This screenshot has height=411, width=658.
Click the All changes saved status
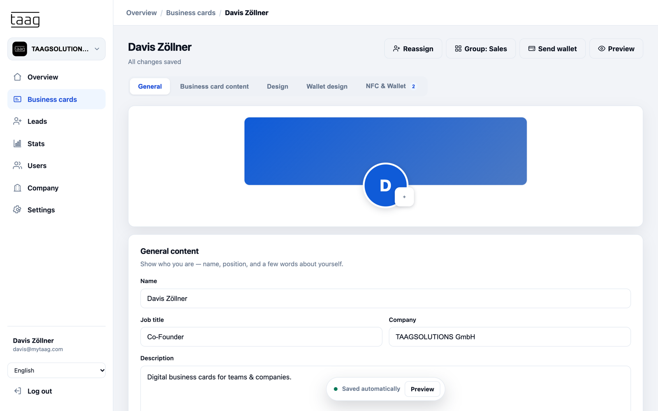(154, 62)
